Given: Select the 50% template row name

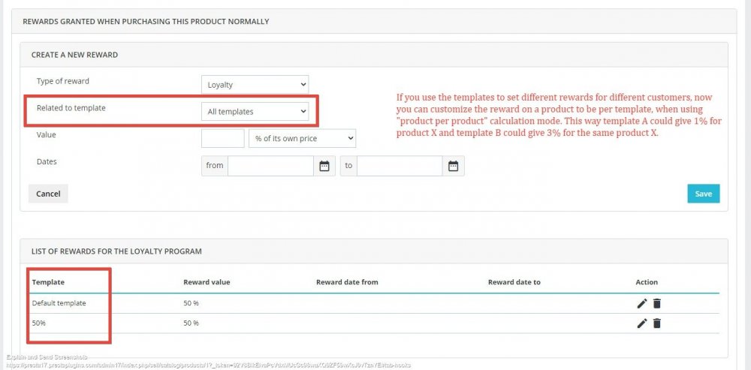Looking at the screenshot, I should pos(40,323).
